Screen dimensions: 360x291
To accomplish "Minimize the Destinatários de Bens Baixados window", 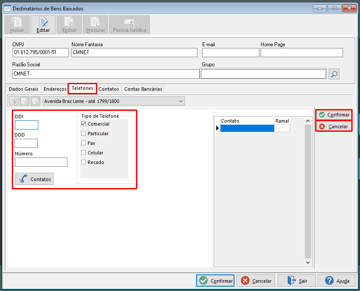I will click(319, 8).
